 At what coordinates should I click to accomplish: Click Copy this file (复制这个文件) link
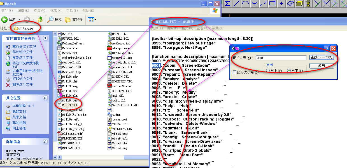pos(22,58)
